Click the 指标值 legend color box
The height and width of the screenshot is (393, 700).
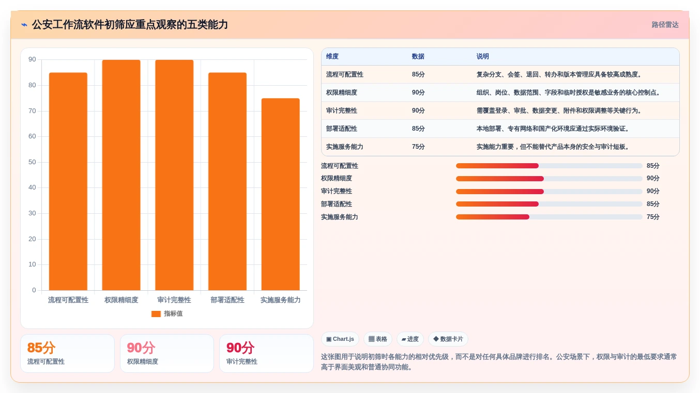[x=156, y=314]
